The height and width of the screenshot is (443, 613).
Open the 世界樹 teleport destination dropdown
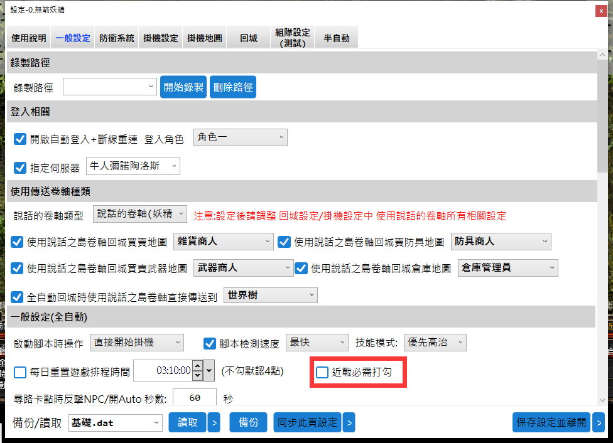pos(271,296)
